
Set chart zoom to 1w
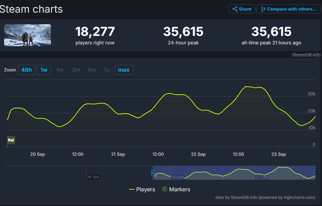(x=44, y=70)
